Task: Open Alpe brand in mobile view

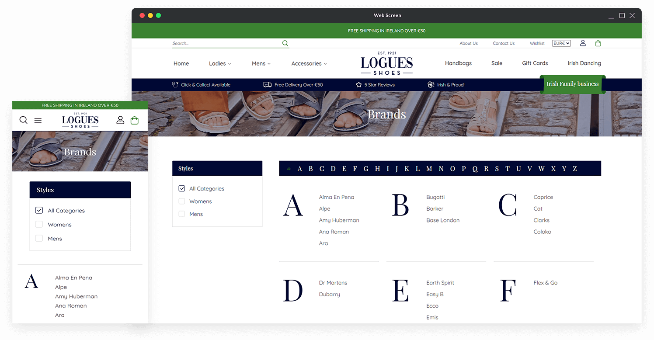Action: (x=61, y=287)
